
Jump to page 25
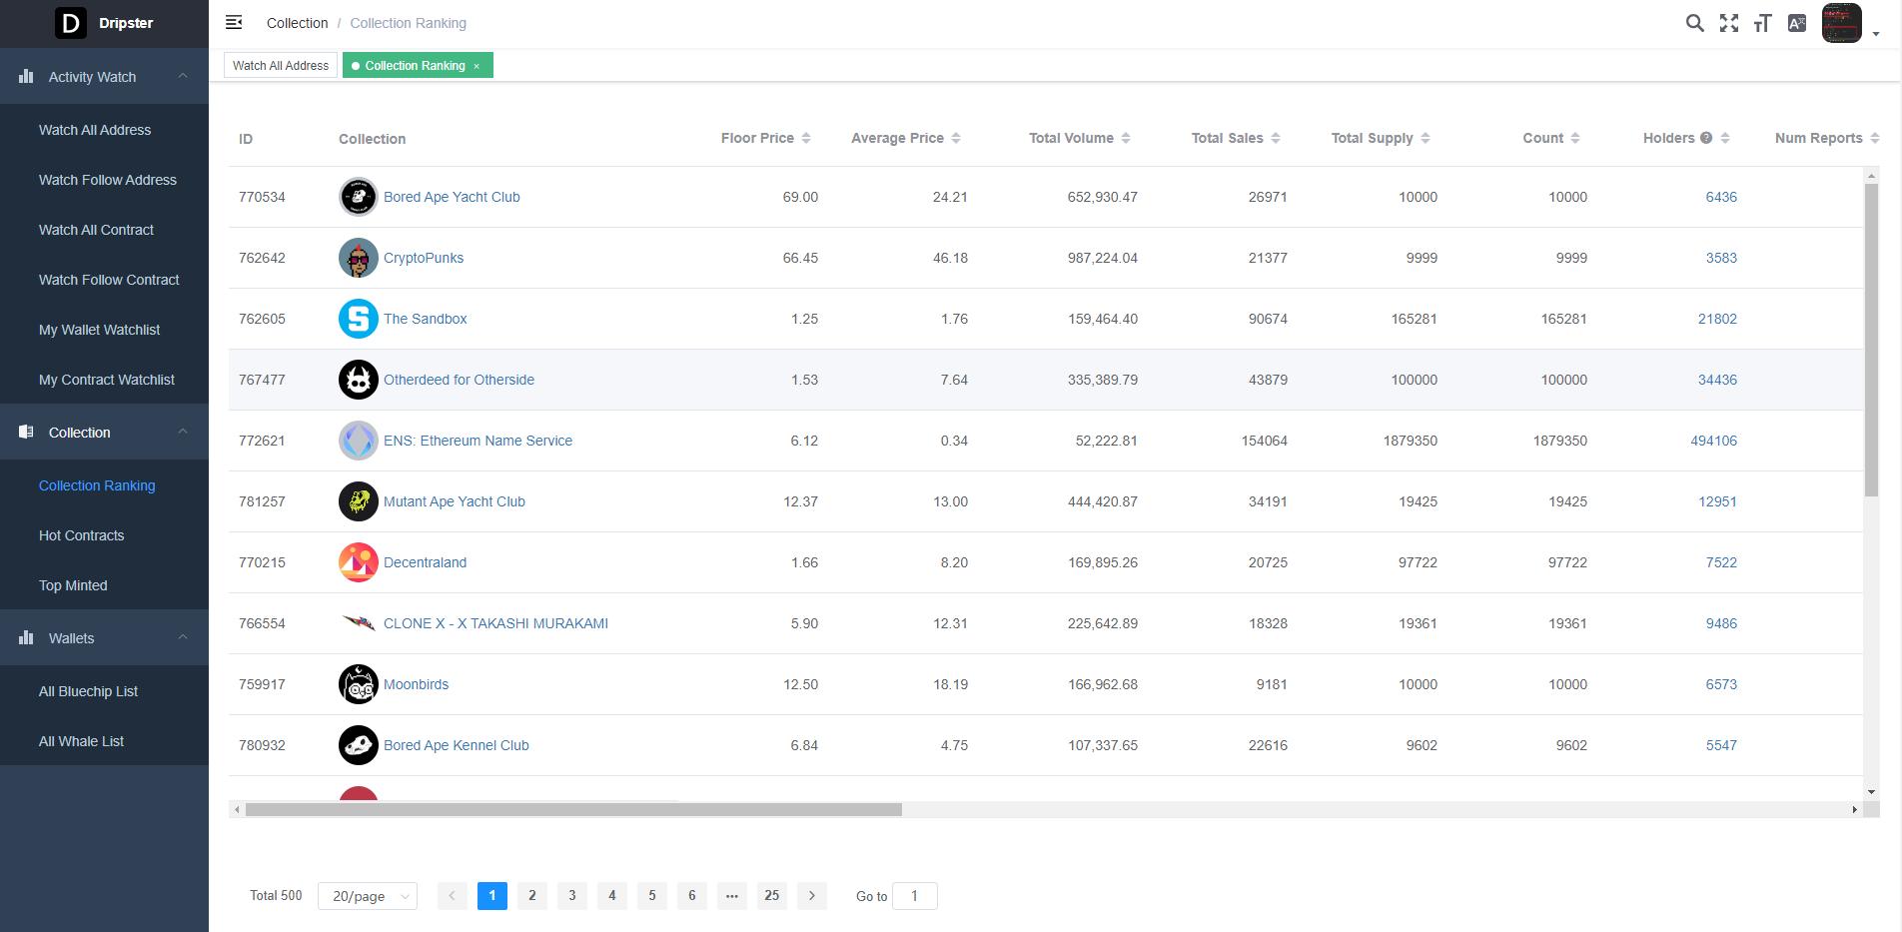point(772,896)
